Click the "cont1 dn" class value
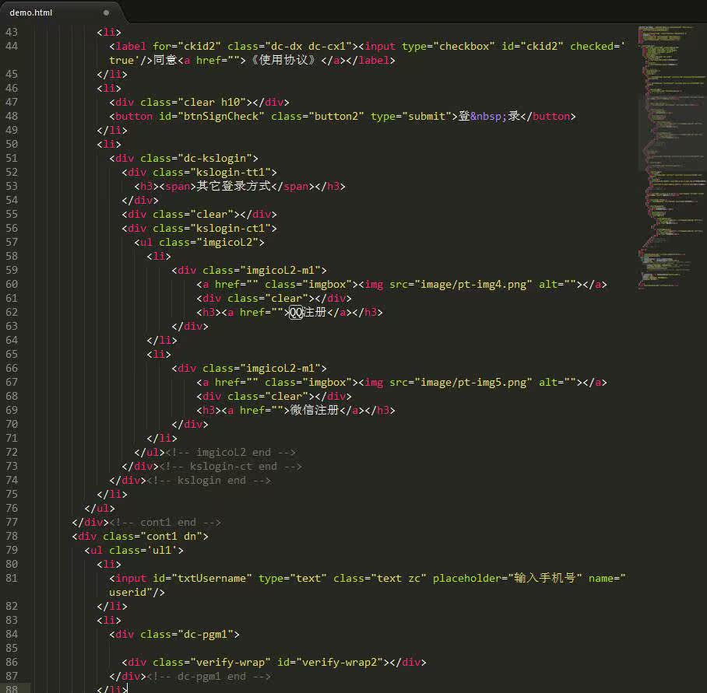Image resolution: width=707 pixels, height=693 pixels. pos(171,537)
